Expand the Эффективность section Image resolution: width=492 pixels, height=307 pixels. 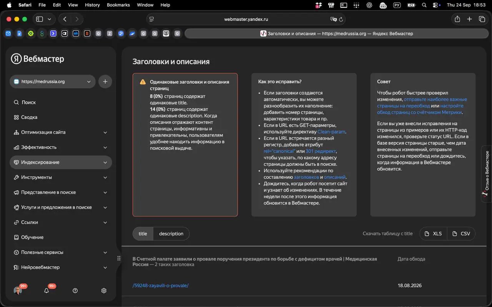[61, 147]
